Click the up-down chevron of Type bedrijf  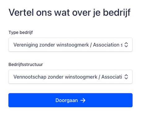pos(126,45)
